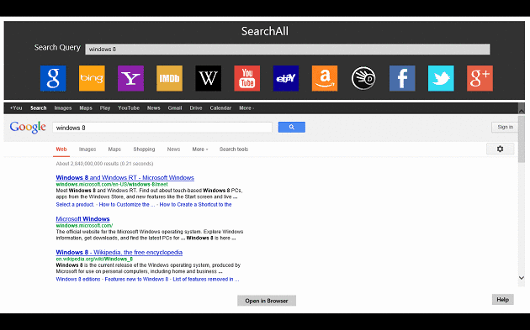
Task: Choose the Twitter bird icon
Action: pyautogui.click(x=441, y=78)
